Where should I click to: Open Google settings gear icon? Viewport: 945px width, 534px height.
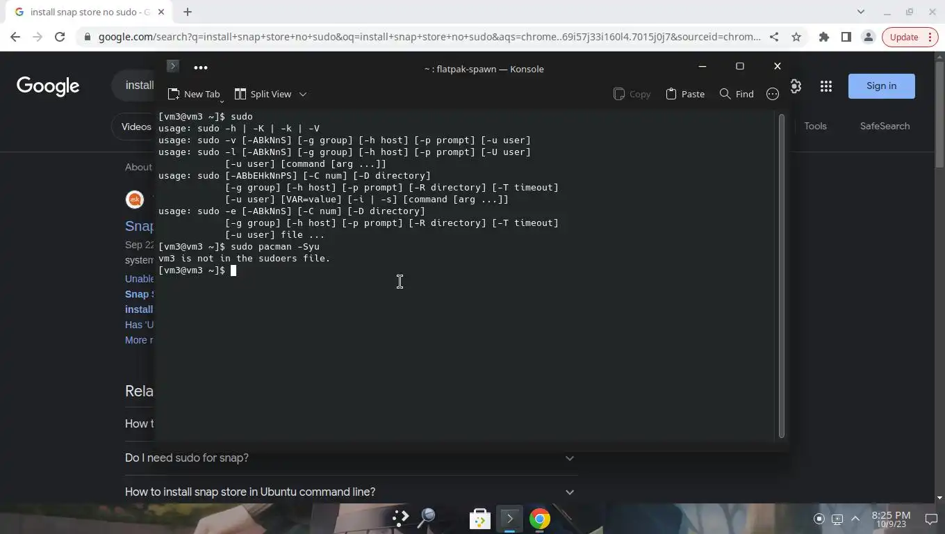(796, 86)
